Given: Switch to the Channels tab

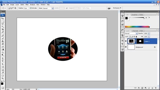Looking at the screenshot, I should coord(135,31).
